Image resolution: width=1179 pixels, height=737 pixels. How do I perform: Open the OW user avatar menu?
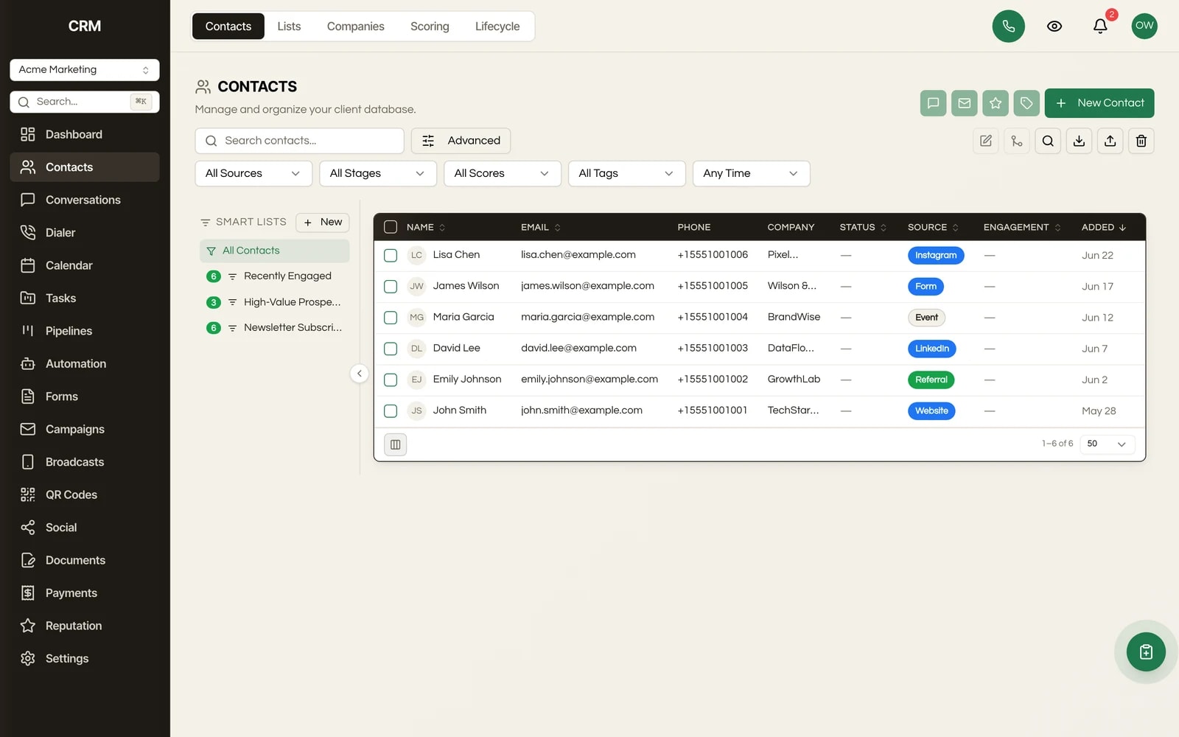(x=1144, y=26)
